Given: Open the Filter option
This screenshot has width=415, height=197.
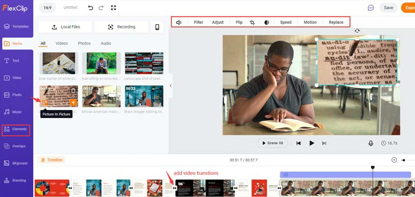Looking at the screenshot, I should (x=198, y=22).
